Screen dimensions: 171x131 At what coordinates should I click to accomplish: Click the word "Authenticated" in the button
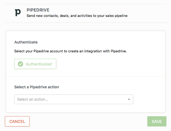39,64
